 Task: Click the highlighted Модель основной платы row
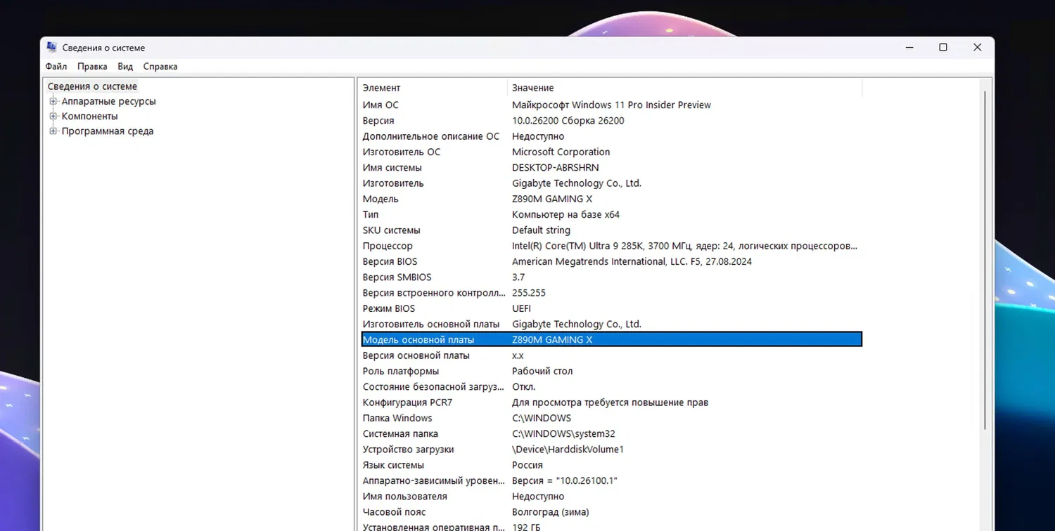pyautogui.click(x=611, y=340)
